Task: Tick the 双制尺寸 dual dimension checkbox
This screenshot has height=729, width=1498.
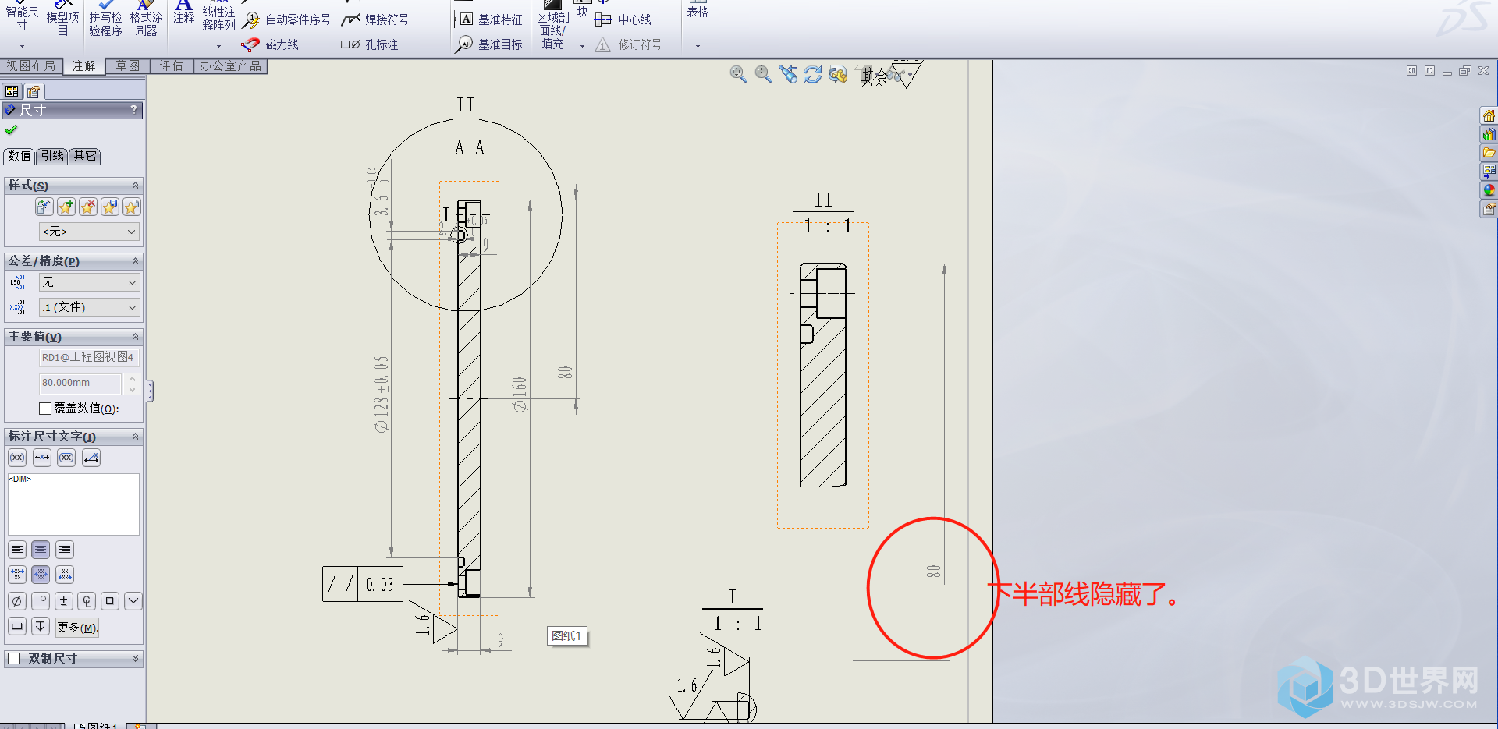Action: 14,658
